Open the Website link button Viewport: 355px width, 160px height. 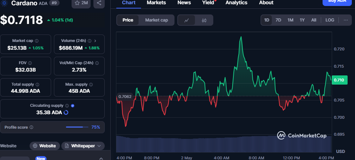click(45, 146)
